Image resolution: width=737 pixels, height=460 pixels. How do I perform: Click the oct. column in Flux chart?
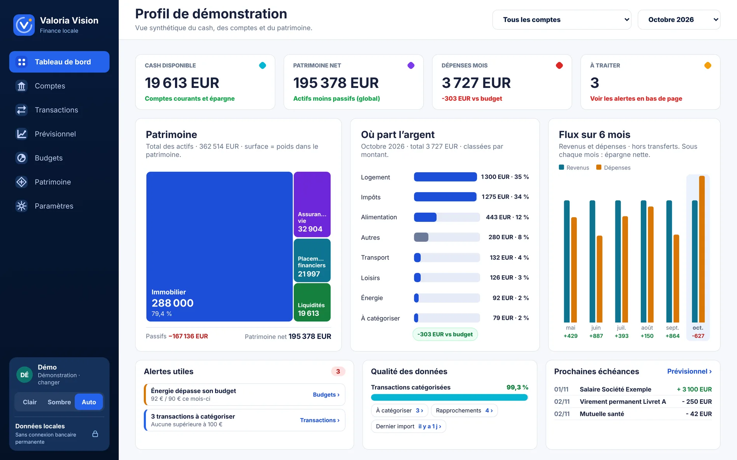pos(698,258)
